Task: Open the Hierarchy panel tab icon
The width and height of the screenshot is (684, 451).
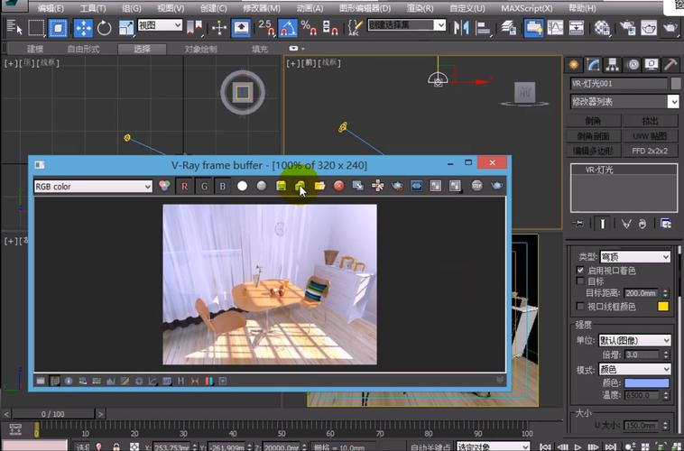Action: [x=612, y=64]
